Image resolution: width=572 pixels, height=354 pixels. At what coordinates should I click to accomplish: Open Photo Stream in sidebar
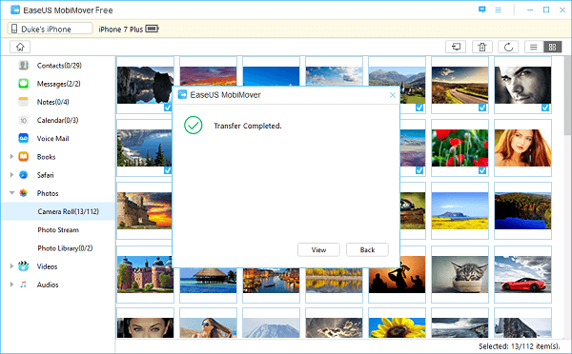58,229
